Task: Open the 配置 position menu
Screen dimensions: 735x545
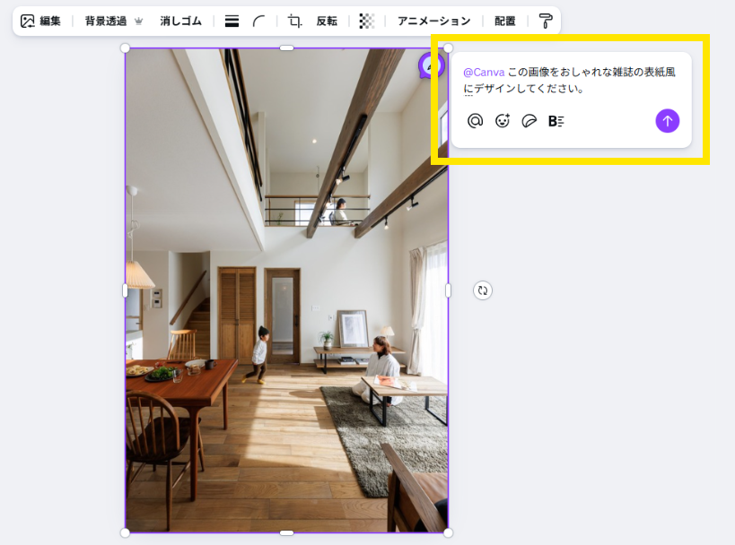Action: (505, 21)
